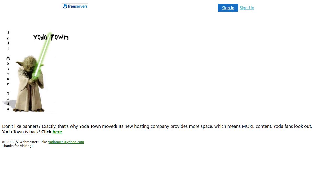316x195 pixels.
Task: Click the freeservers logo banner
Action: (75, 6)
